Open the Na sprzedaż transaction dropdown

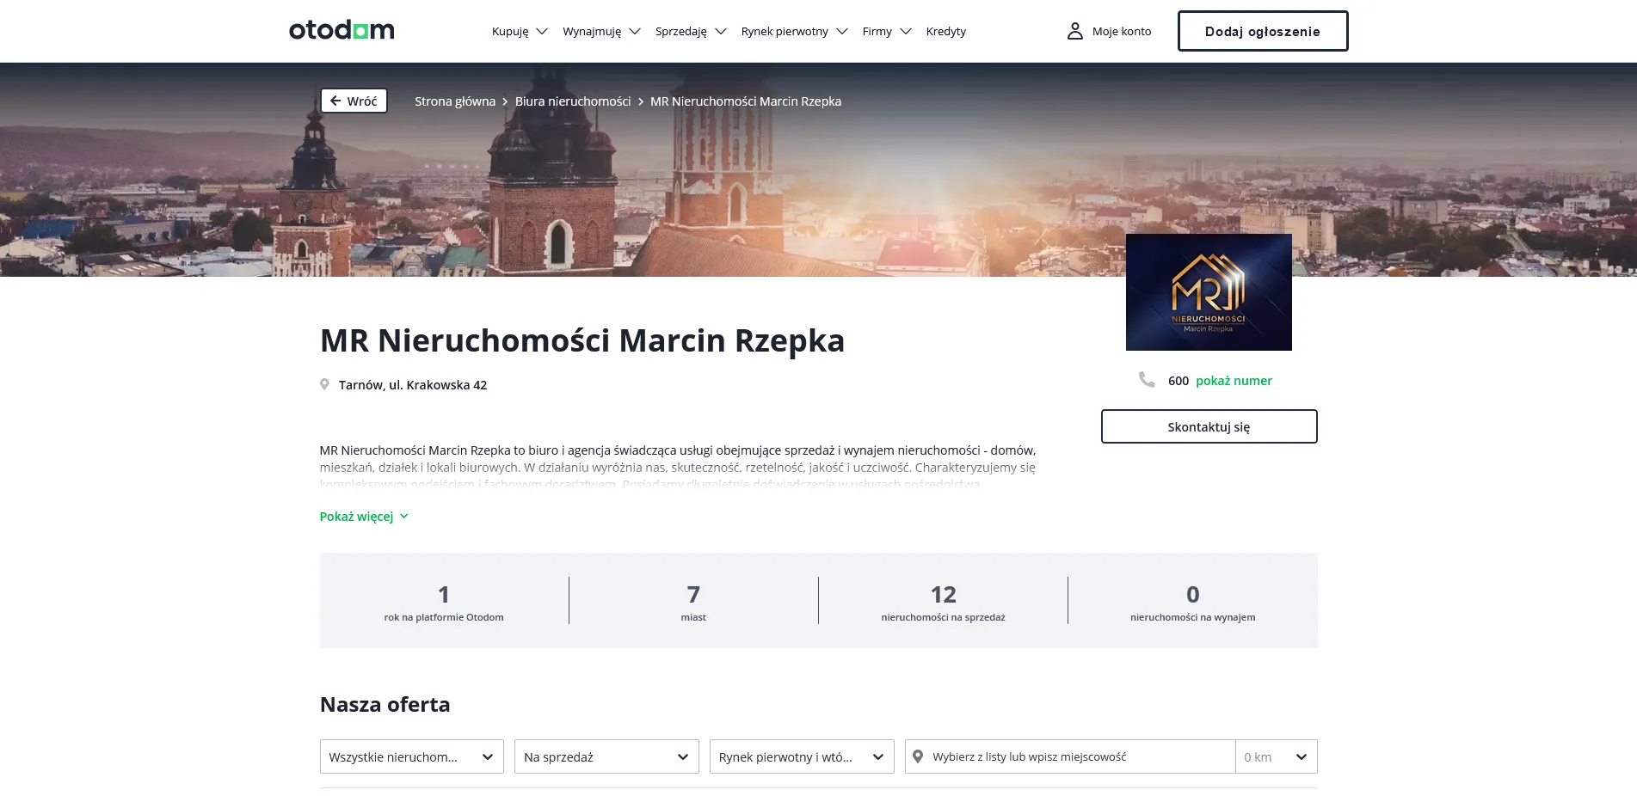pyautogui.click(x=606, y=756)
